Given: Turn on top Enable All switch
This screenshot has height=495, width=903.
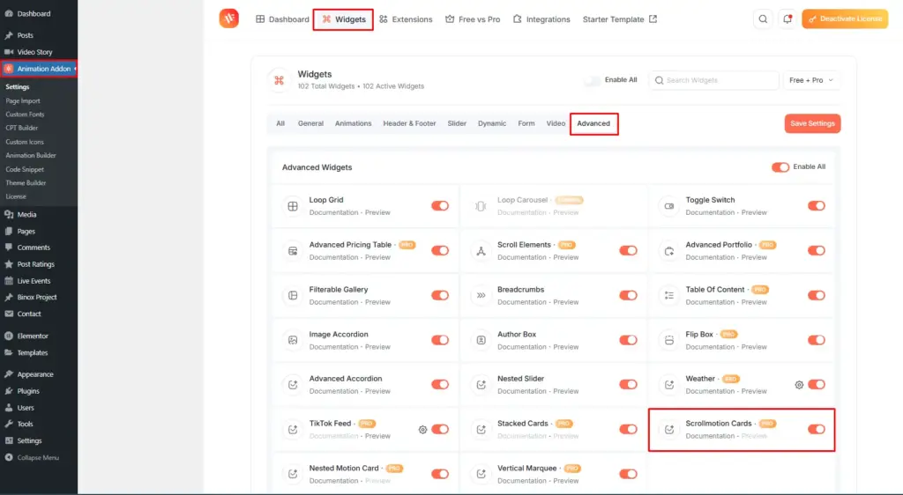Looking at the screenshot, I should point(592,80).
